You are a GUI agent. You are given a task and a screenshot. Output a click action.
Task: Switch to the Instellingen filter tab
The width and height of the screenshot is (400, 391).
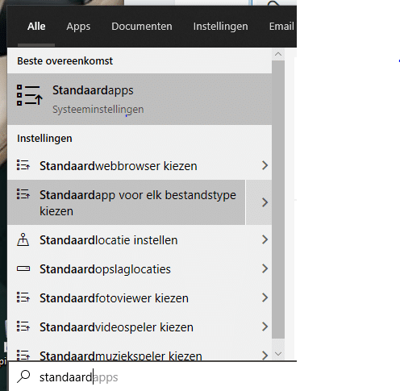pos(221,27)
